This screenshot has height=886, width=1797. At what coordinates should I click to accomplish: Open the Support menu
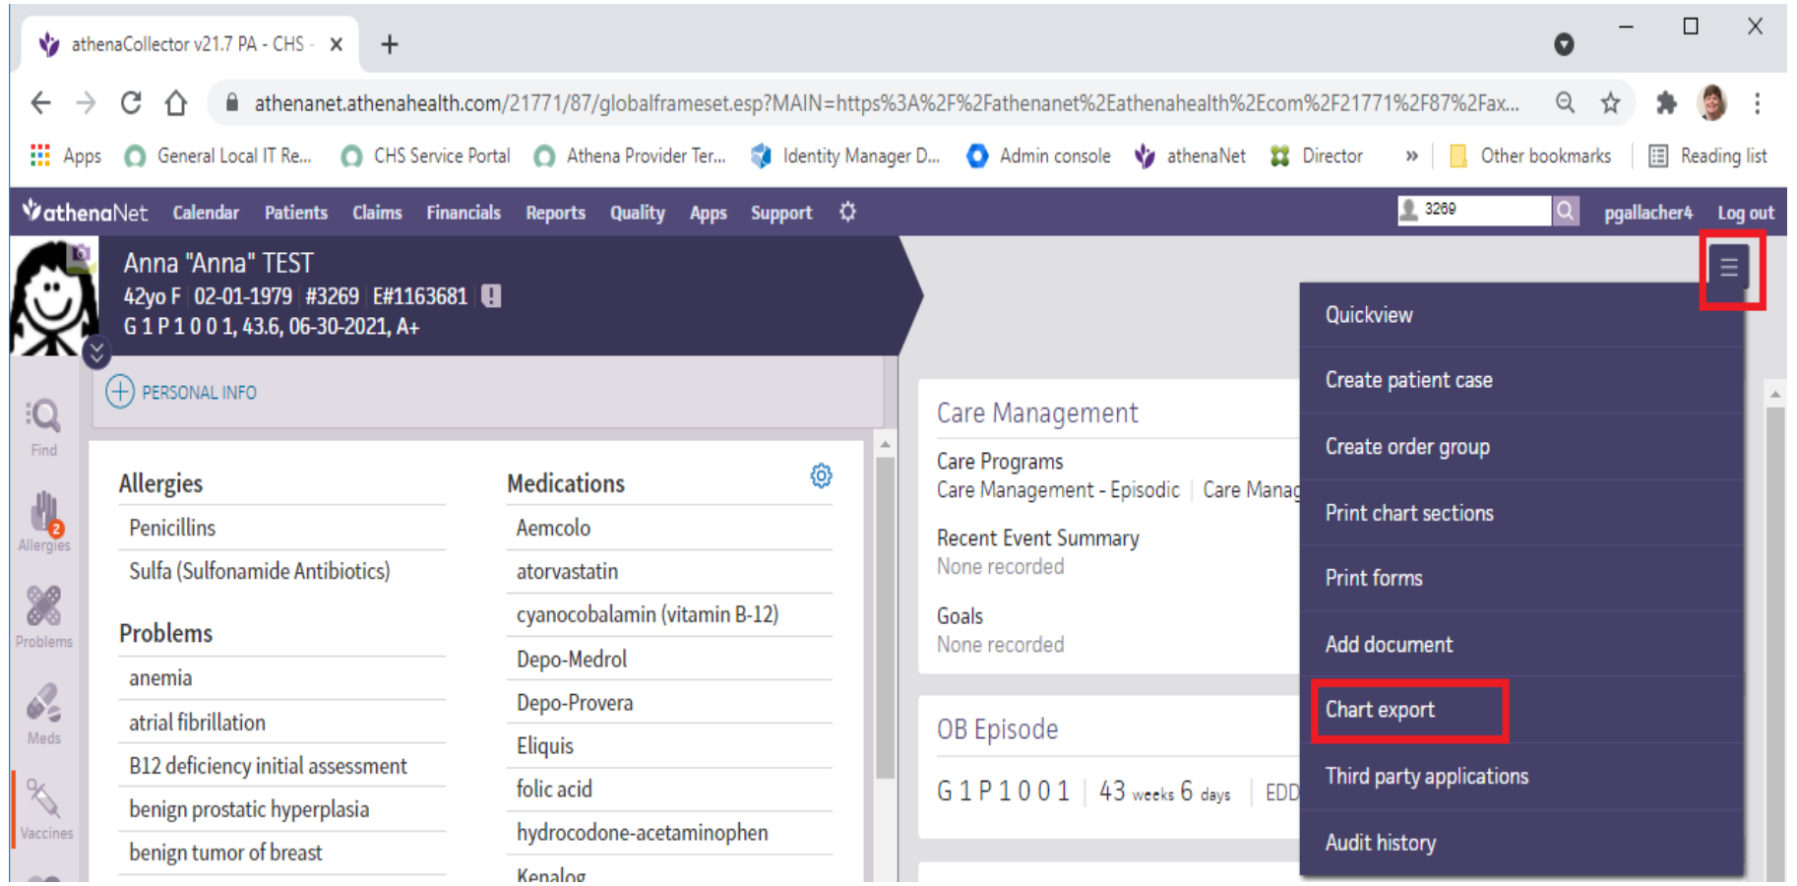781,213
